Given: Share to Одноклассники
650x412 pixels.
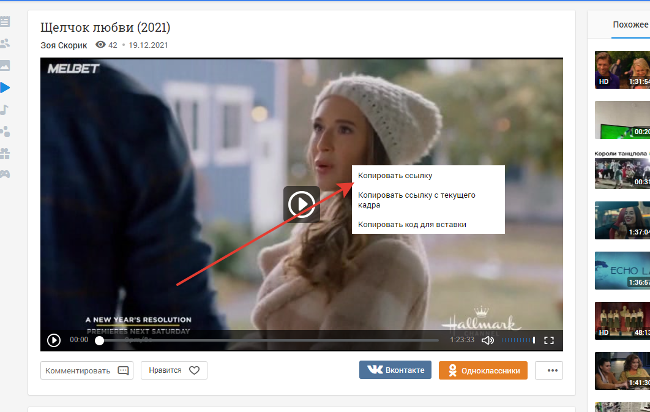Looking at the screenshot, I should coord(483,370).
